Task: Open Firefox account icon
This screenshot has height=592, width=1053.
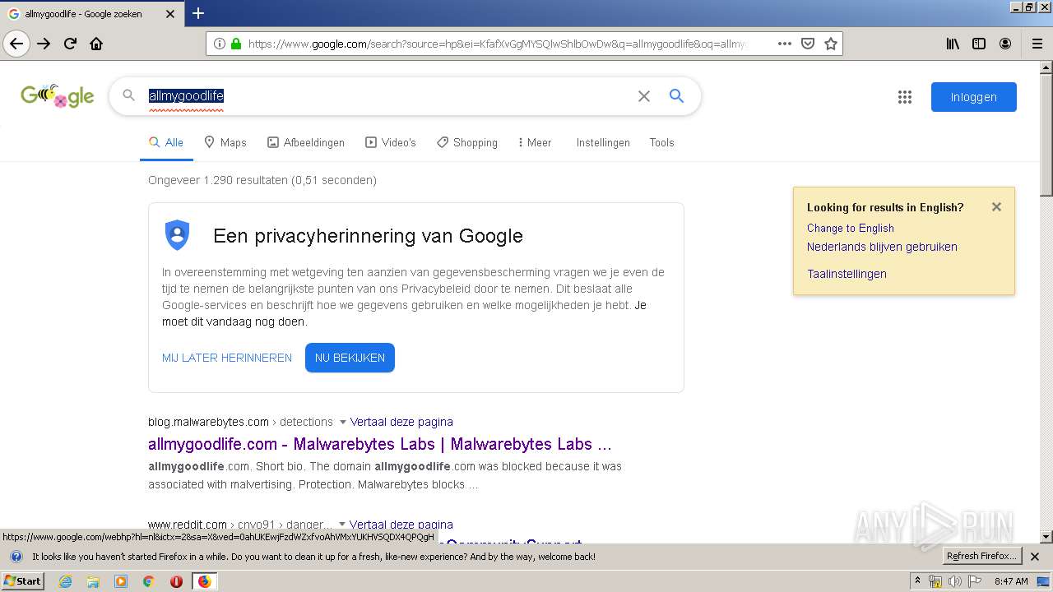Action: tap(1005, 44)
